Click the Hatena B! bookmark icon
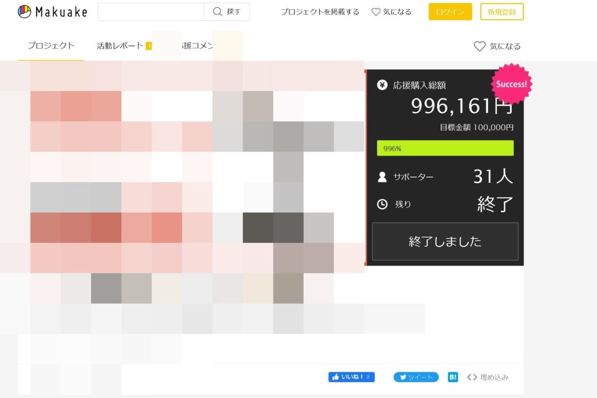The width and height of the screenshot is (597, 398). [x=453, y=377]
